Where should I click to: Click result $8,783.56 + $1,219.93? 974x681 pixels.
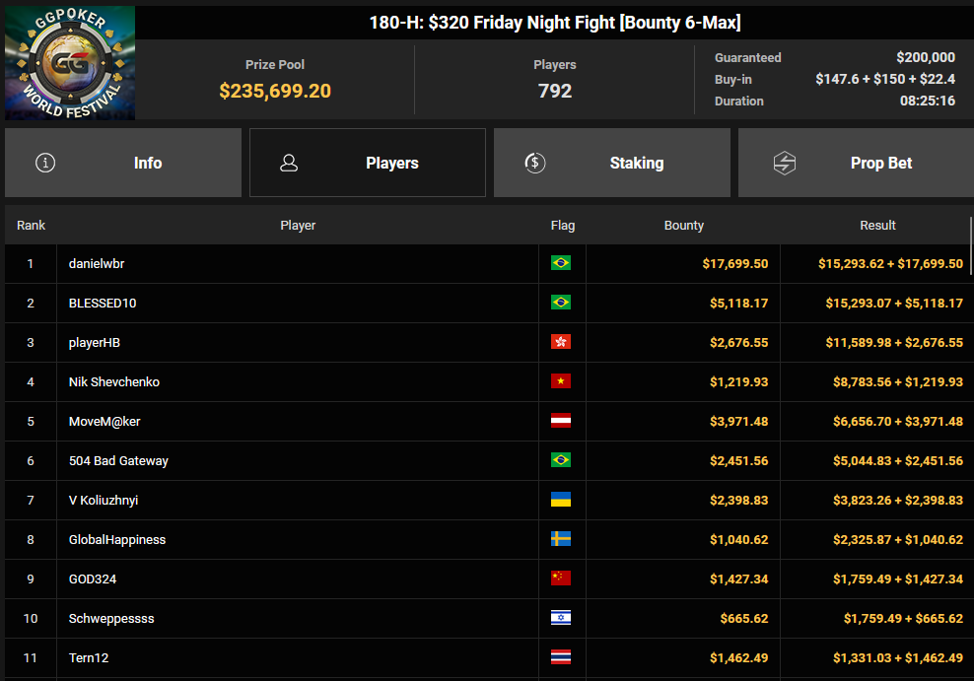pos(897,381)
